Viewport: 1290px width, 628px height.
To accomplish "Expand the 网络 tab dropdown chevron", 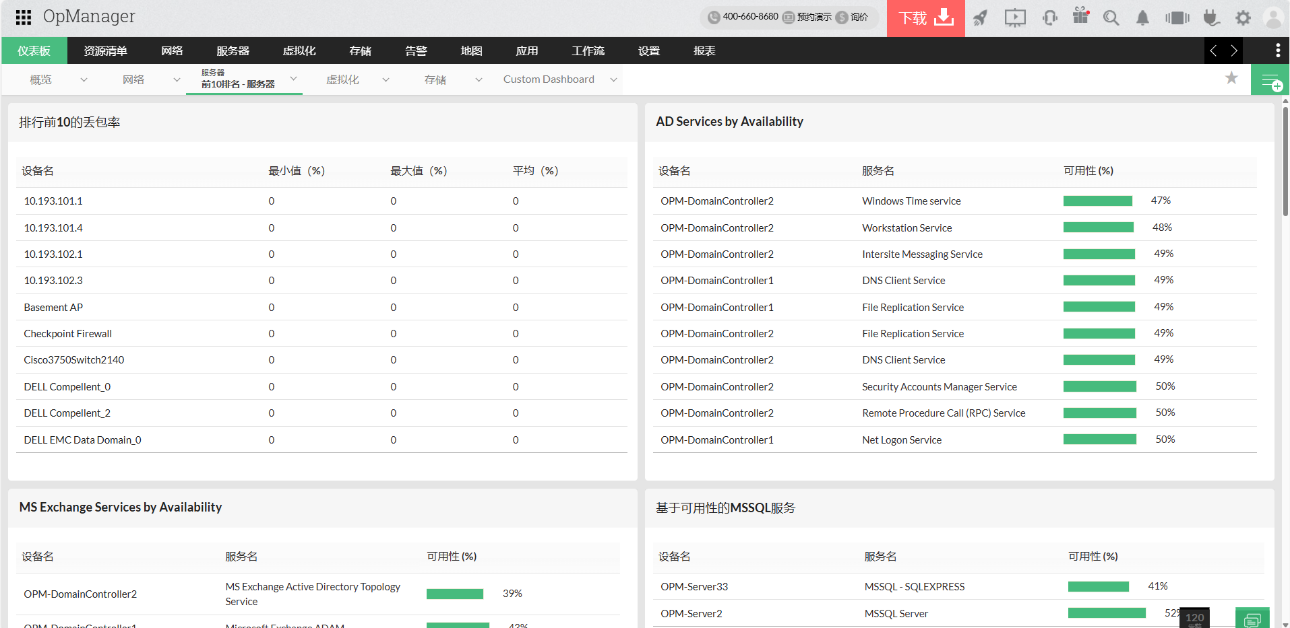I will pyautogui.click(x=177, y=79).
